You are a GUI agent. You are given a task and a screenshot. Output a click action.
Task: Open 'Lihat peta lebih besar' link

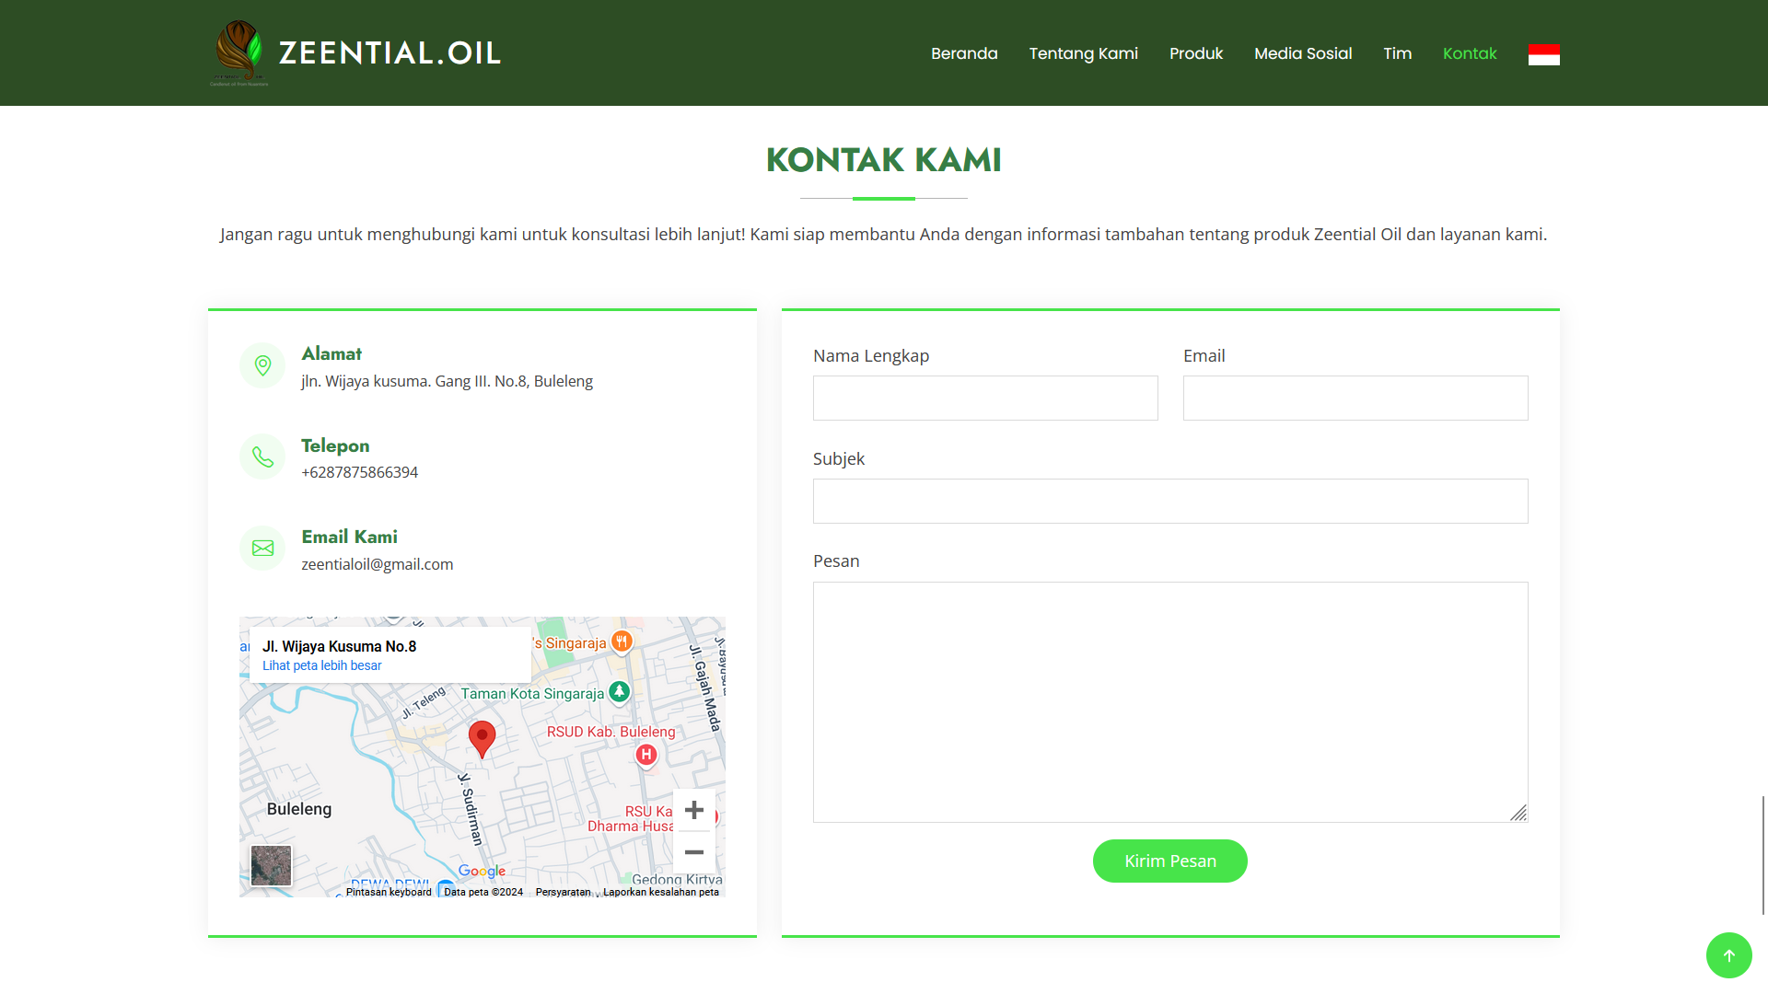pos(321,665)
